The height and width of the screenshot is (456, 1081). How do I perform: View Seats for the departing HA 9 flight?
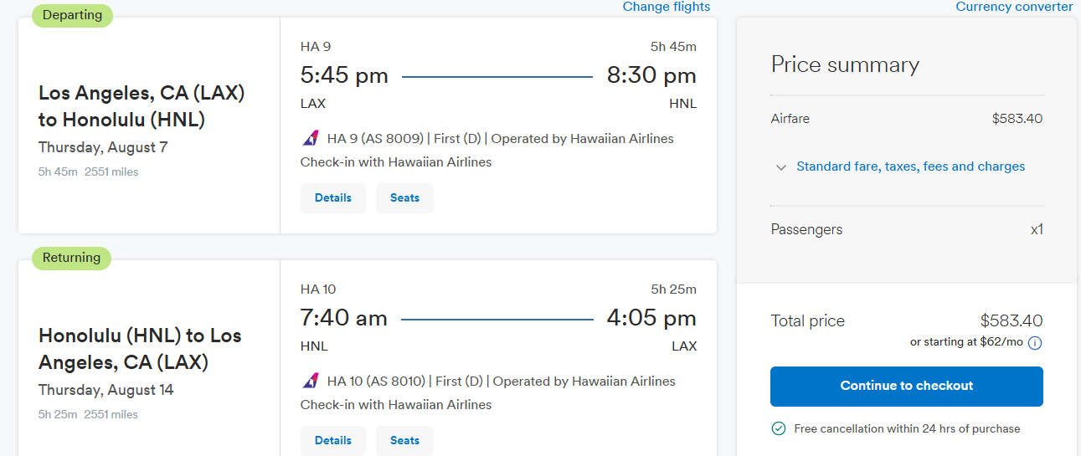point(404,198)
